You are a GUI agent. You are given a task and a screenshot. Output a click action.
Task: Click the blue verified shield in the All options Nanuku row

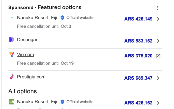click(62, 102)
